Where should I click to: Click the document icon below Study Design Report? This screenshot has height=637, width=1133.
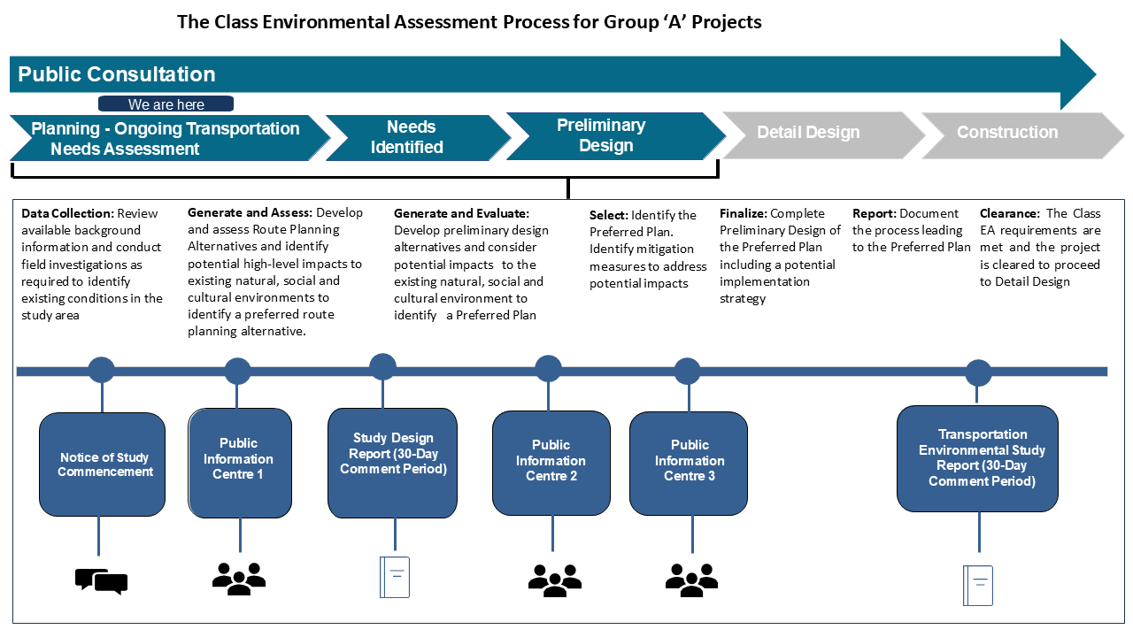coord(395,577)
